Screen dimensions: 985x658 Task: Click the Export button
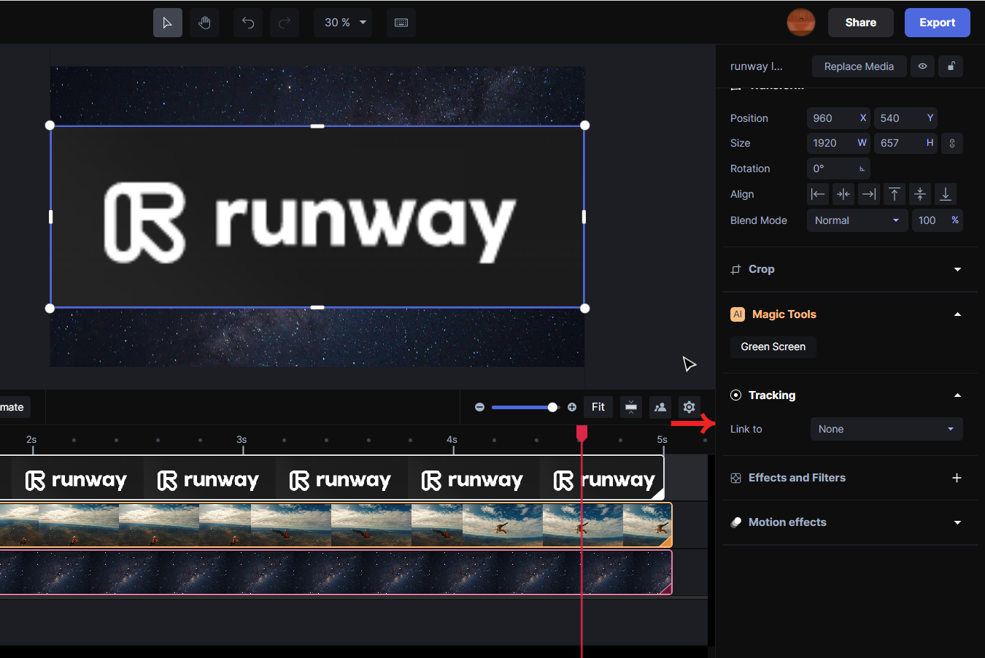point(938,23)
